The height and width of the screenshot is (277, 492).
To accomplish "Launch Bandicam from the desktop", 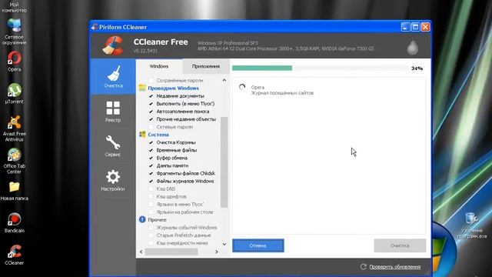I will point(14,223).
